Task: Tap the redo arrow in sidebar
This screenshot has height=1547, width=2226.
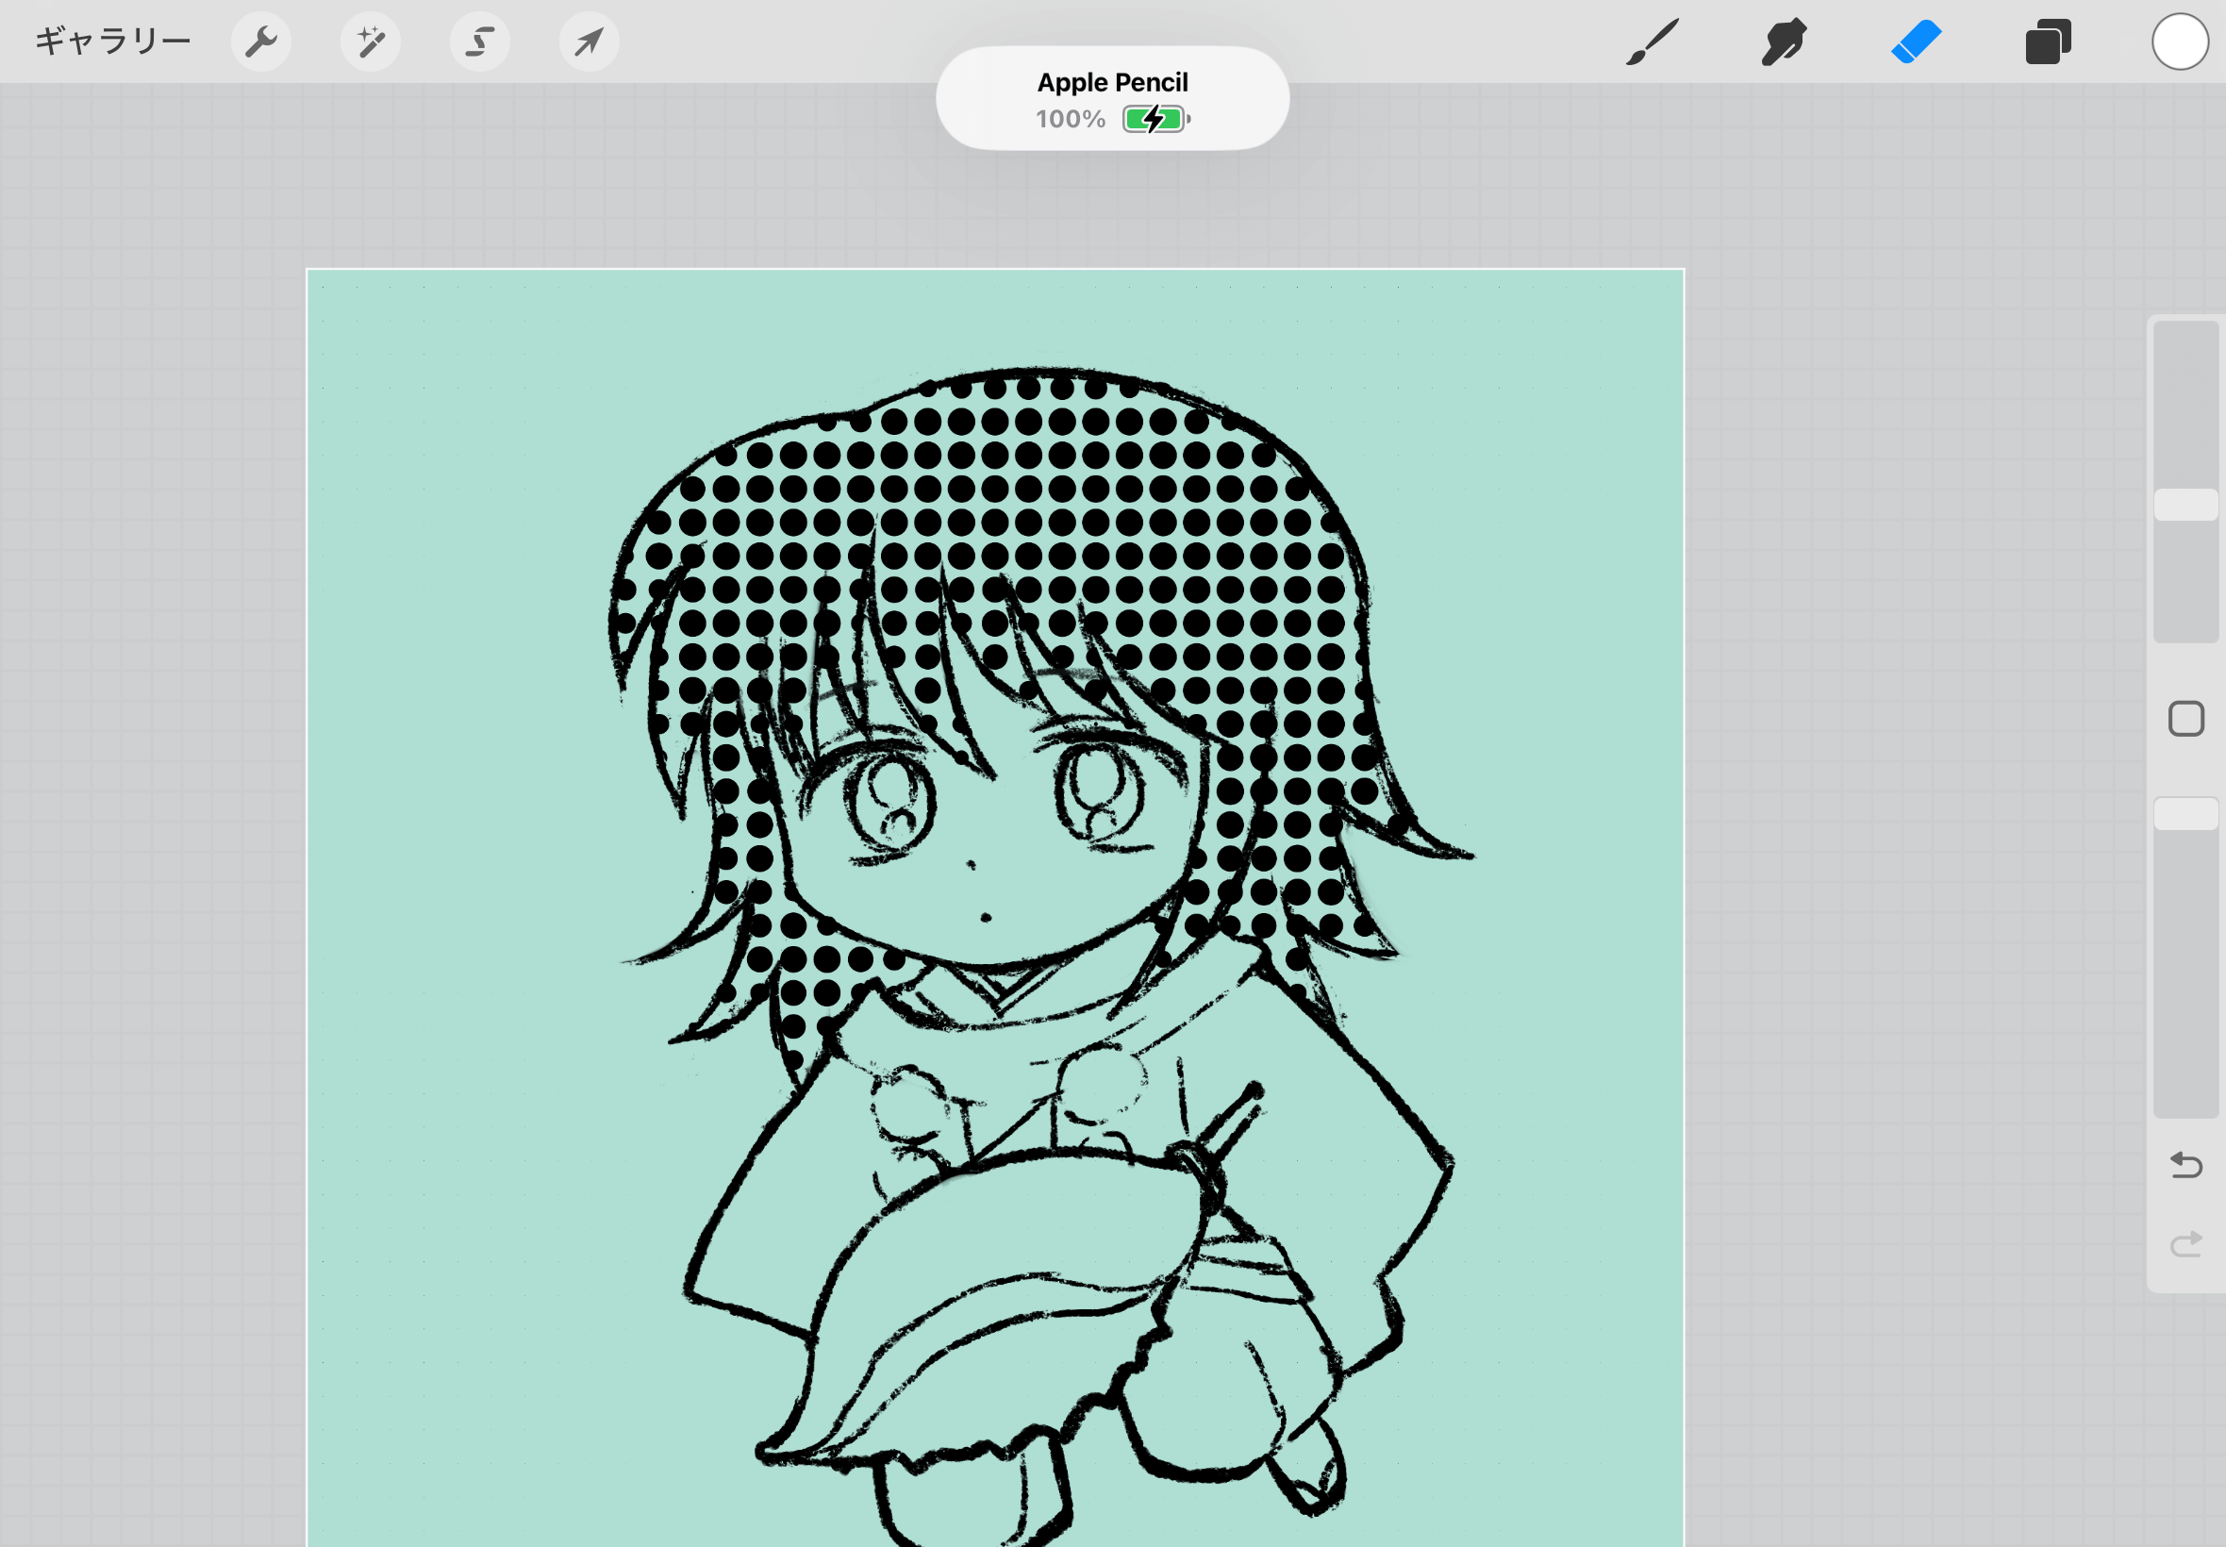Action: [2185, 1243]
